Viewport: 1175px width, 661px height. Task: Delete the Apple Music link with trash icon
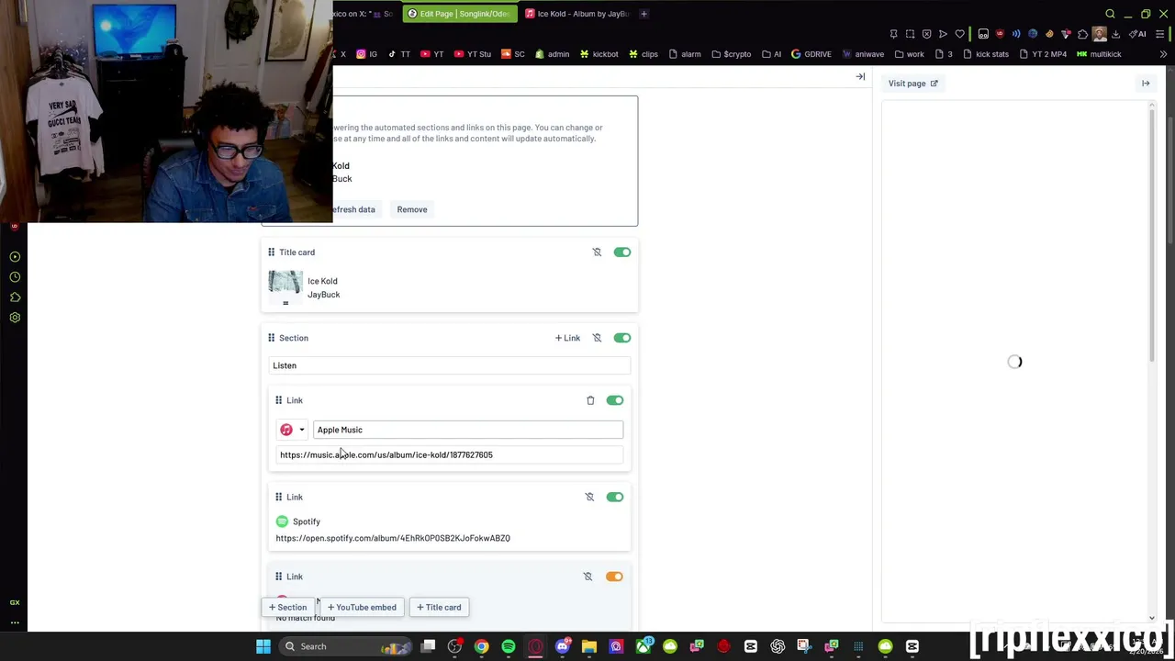590,400
